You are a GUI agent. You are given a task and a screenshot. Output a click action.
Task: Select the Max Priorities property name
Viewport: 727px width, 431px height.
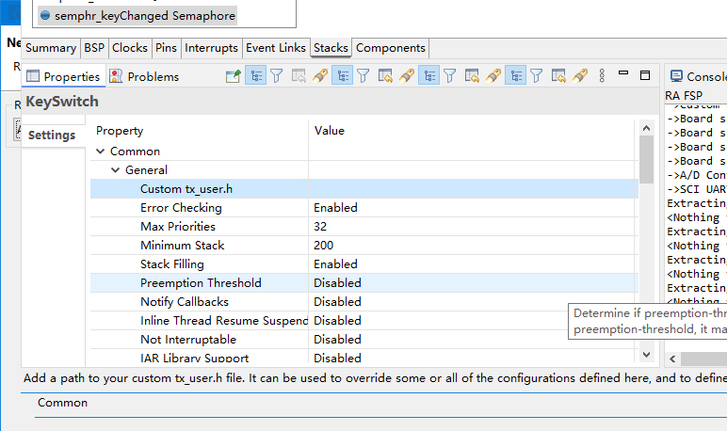click(178, 227)
